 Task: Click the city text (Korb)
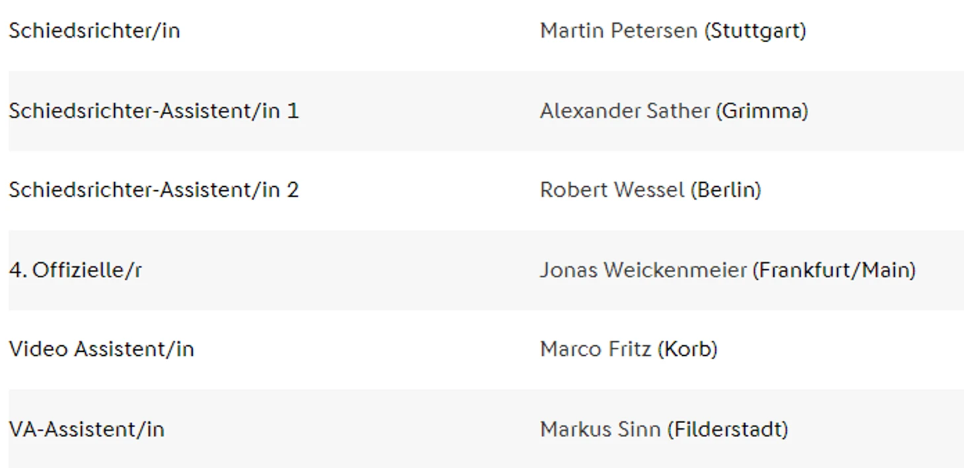pyautogui.click(x=687, y=349)
